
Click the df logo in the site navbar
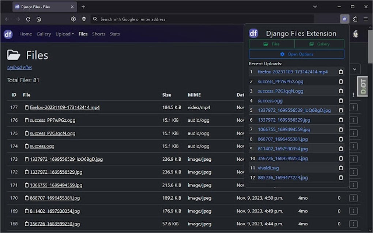click(x=8, y=34)
